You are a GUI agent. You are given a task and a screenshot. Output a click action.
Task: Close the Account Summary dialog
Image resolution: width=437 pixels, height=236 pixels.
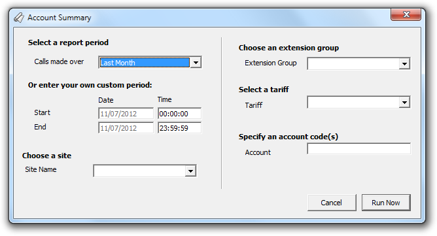406,14
